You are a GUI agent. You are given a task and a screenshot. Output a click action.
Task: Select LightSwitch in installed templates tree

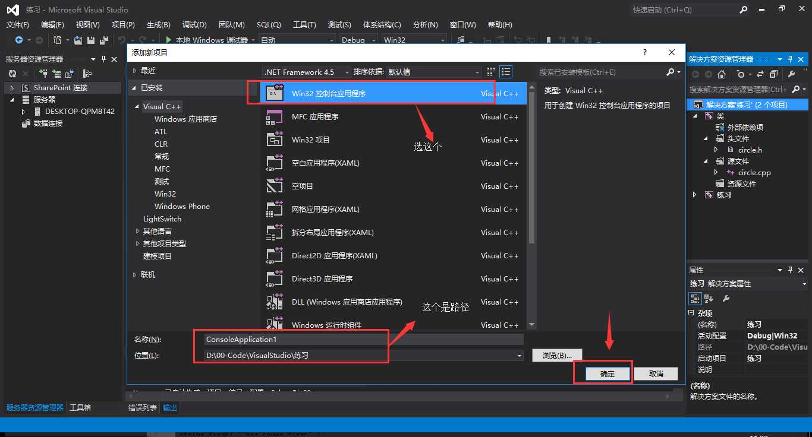tap(162, 219)
